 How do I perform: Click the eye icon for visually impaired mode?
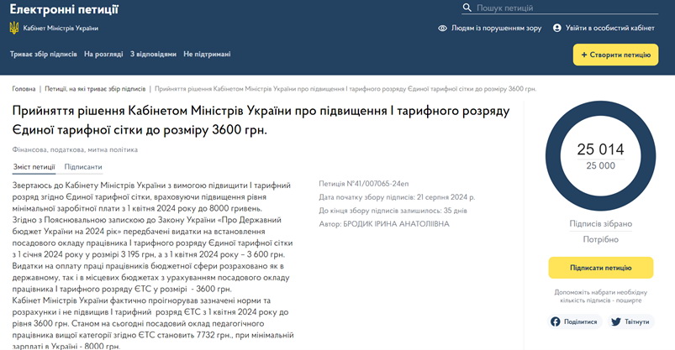pyautogui.click(x=442, y=28)
